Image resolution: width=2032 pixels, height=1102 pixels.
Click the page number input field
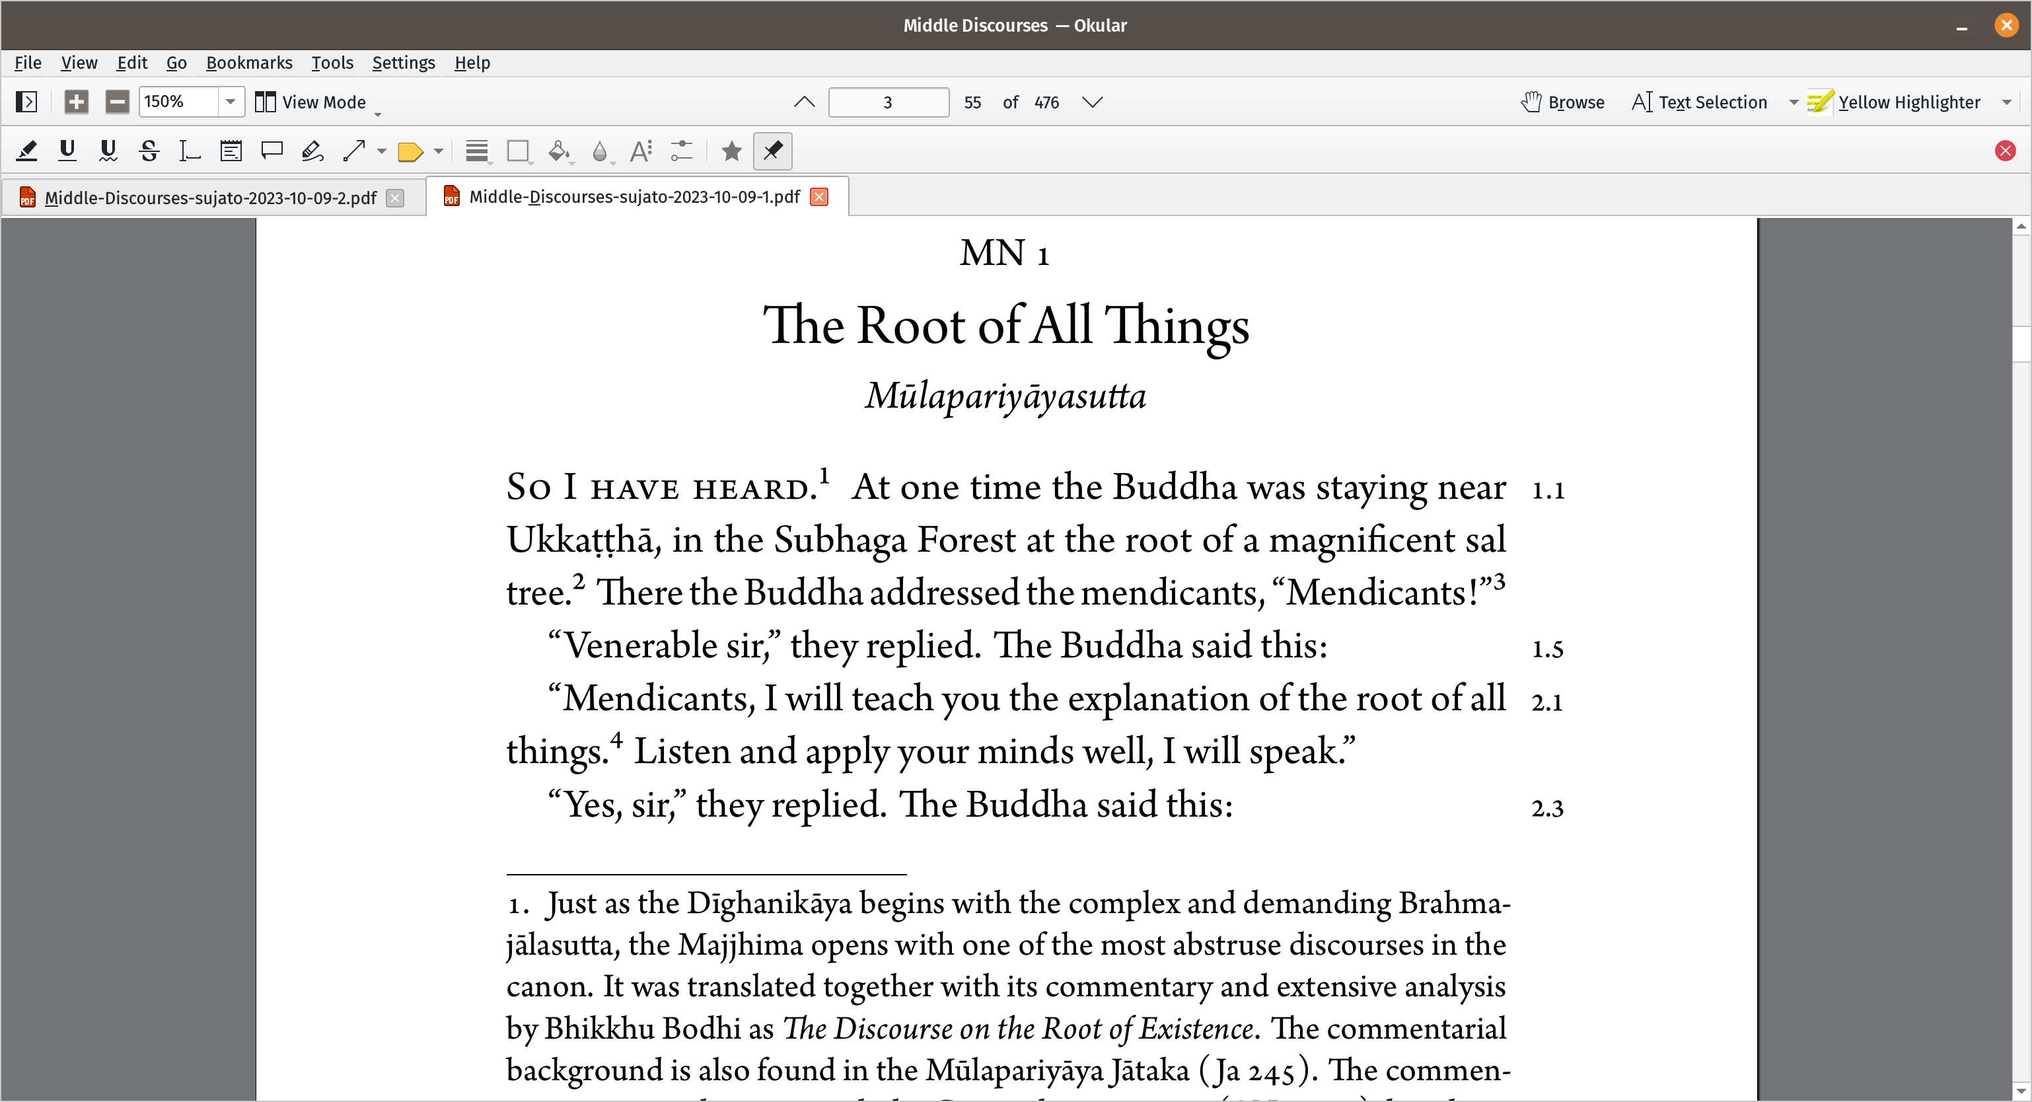[x=889, y=102]
